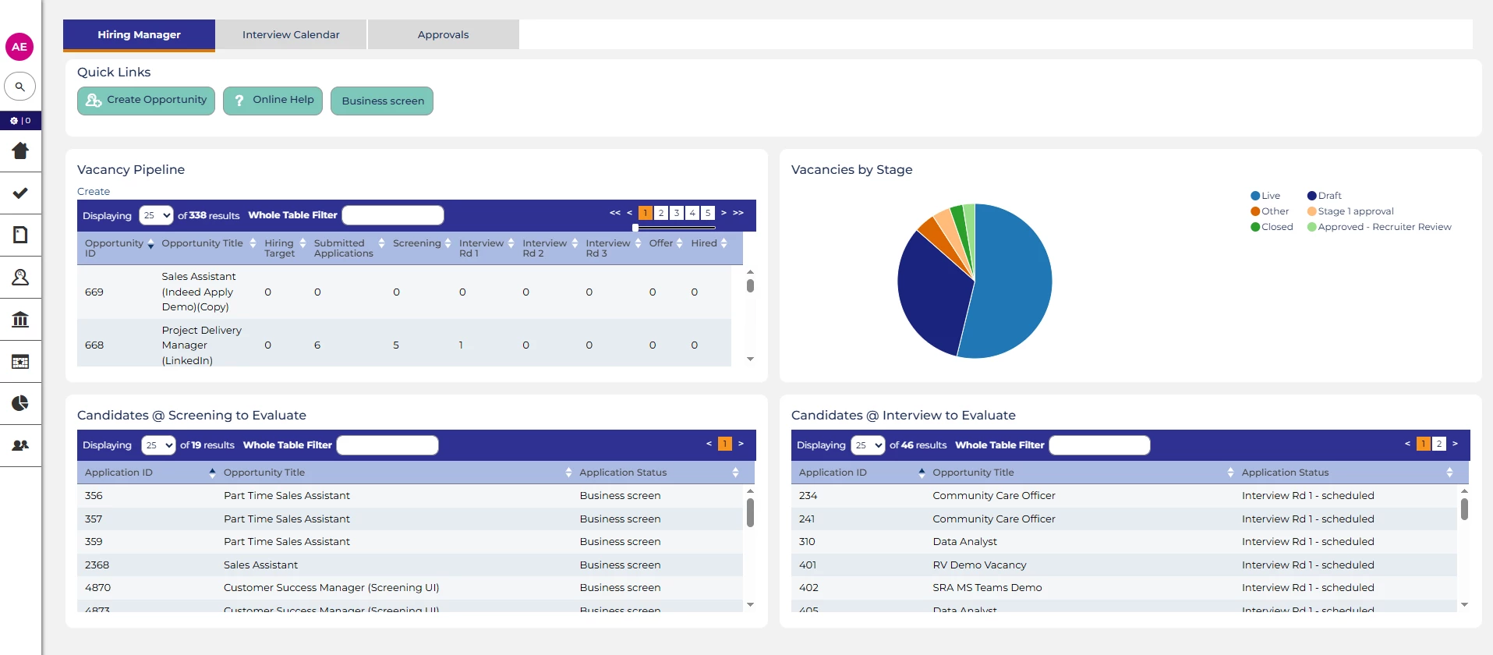Screen dimensions: 1493x655
Task: Go to Home via house icon
Action: pos(20,150)
